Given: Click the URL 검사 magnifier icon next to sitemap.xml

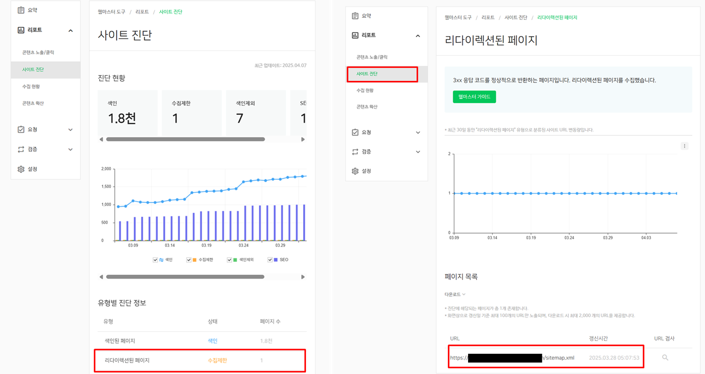Looking at the screenshot, I should click(666, 358).
